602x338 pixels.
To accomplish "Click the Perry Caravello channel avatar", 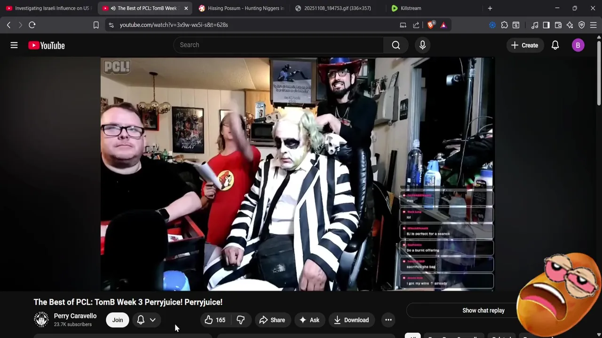I will point(41,320).
